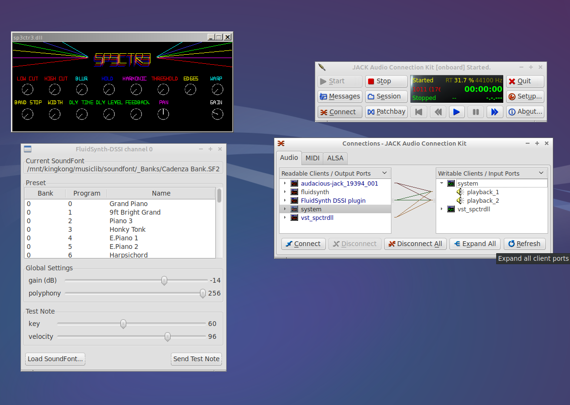
Task: Click the GAIN knob in SP3CTR3
Action: tap(218, 114)
